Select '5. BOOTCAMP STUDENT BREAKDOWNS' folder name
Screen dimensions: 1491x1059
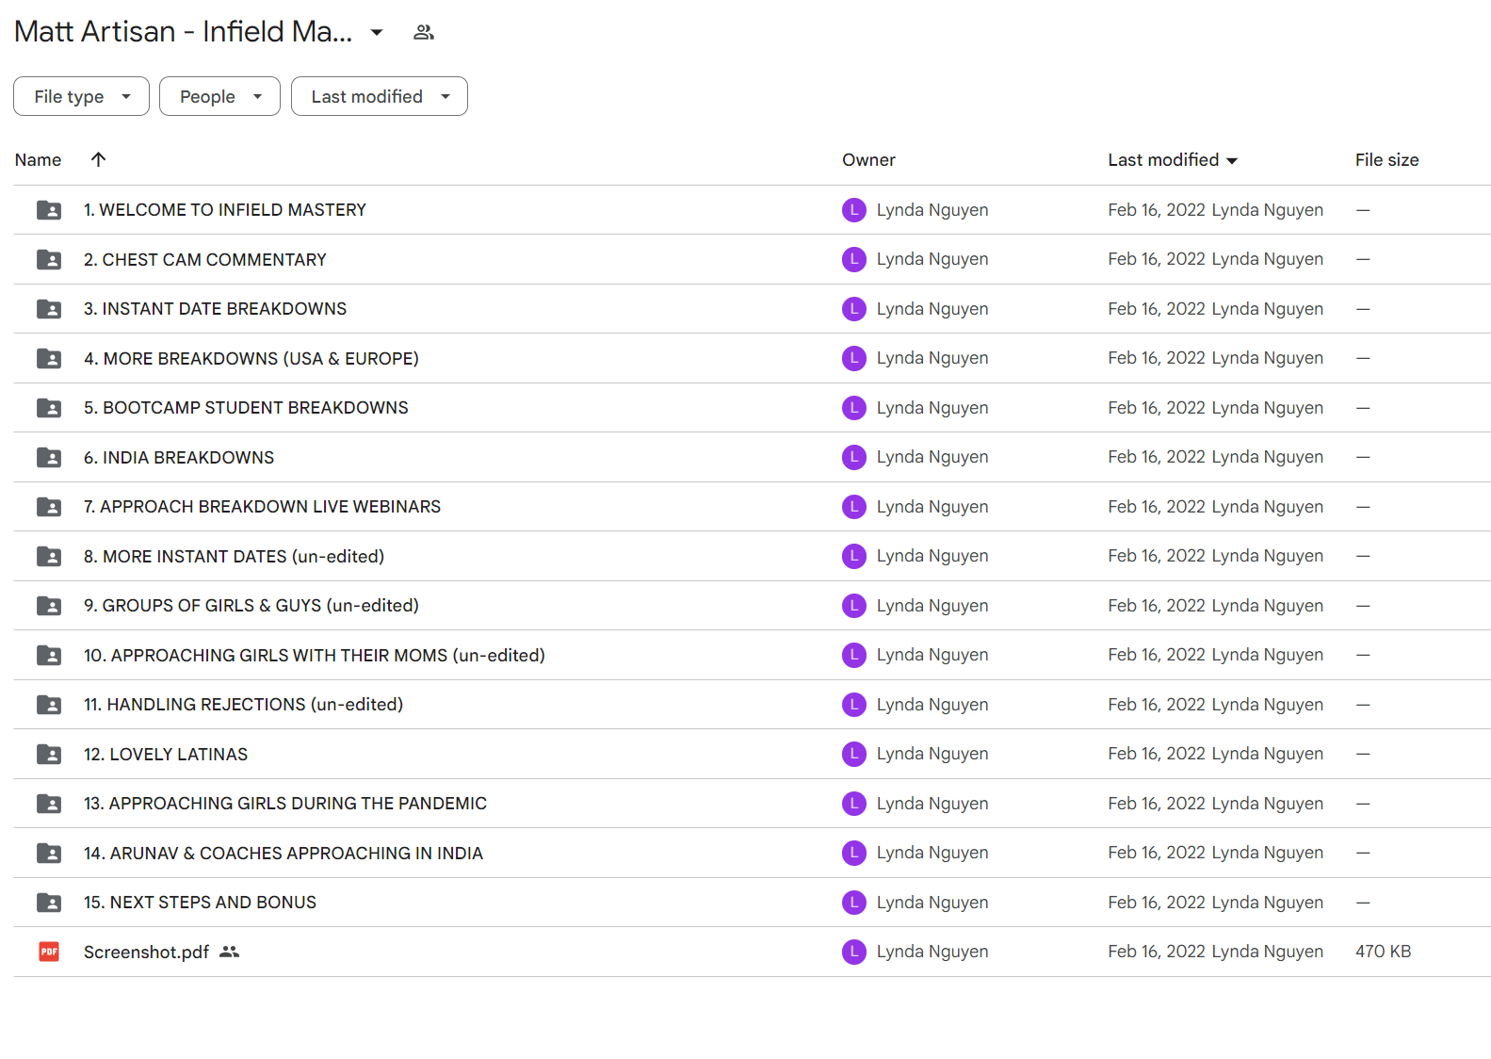pyautogui.click(x=246, y=408)
